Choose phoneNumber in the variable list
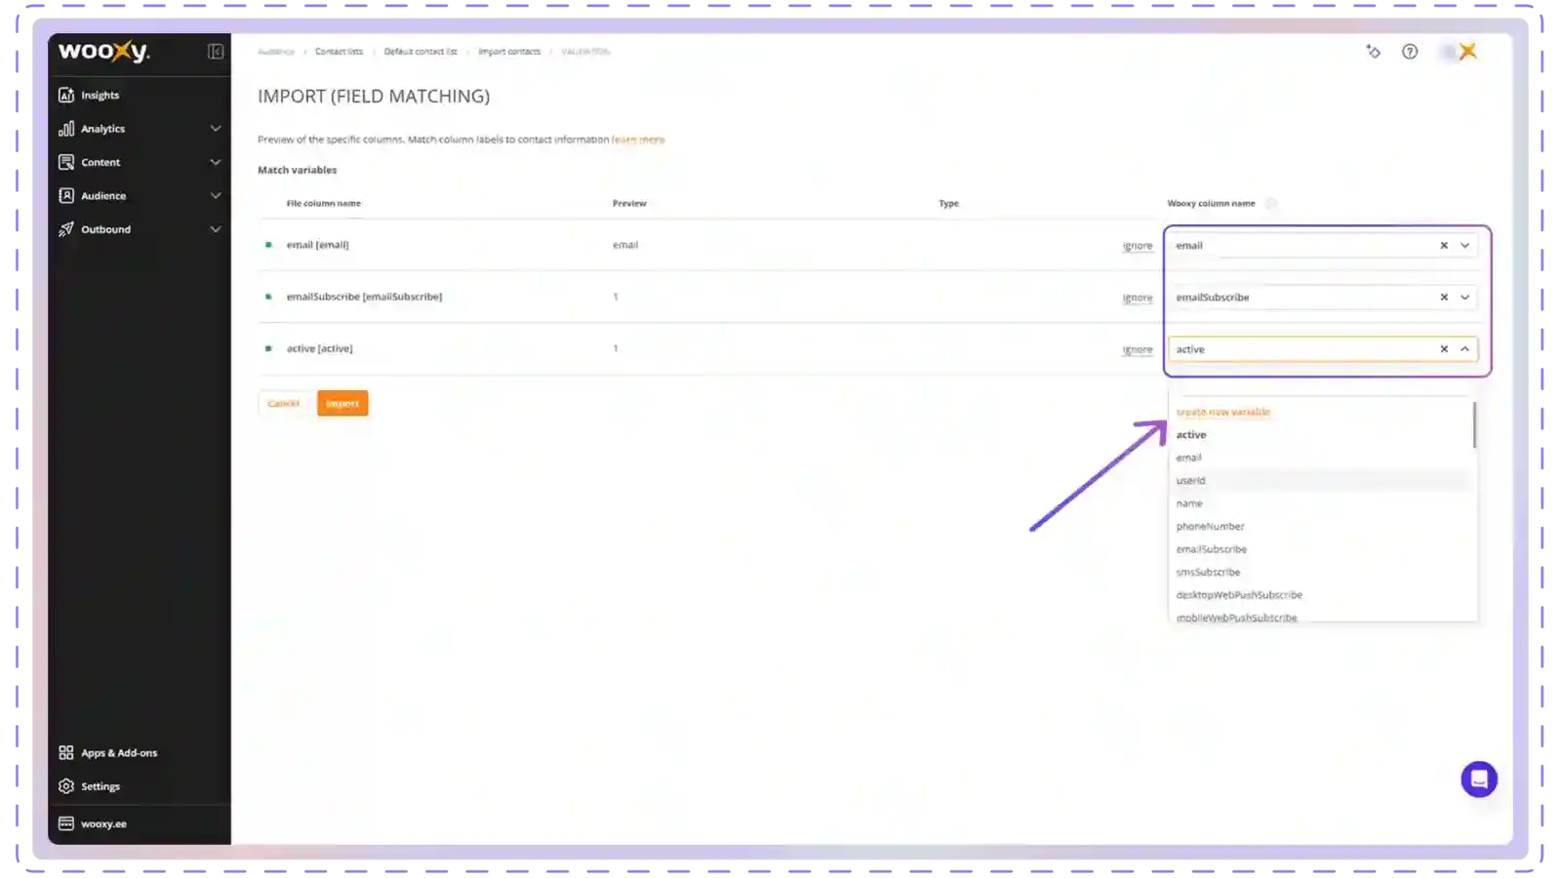1561x878 pixels. coord(1210,527)
